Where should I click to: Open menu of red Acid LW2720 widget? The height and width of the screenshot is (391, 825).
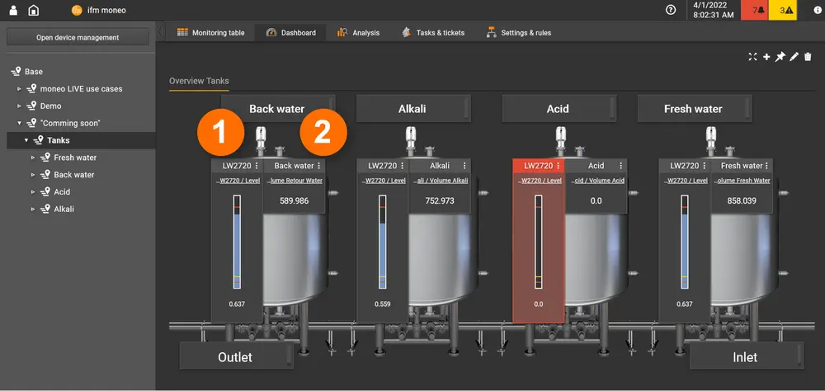(558, 166)
